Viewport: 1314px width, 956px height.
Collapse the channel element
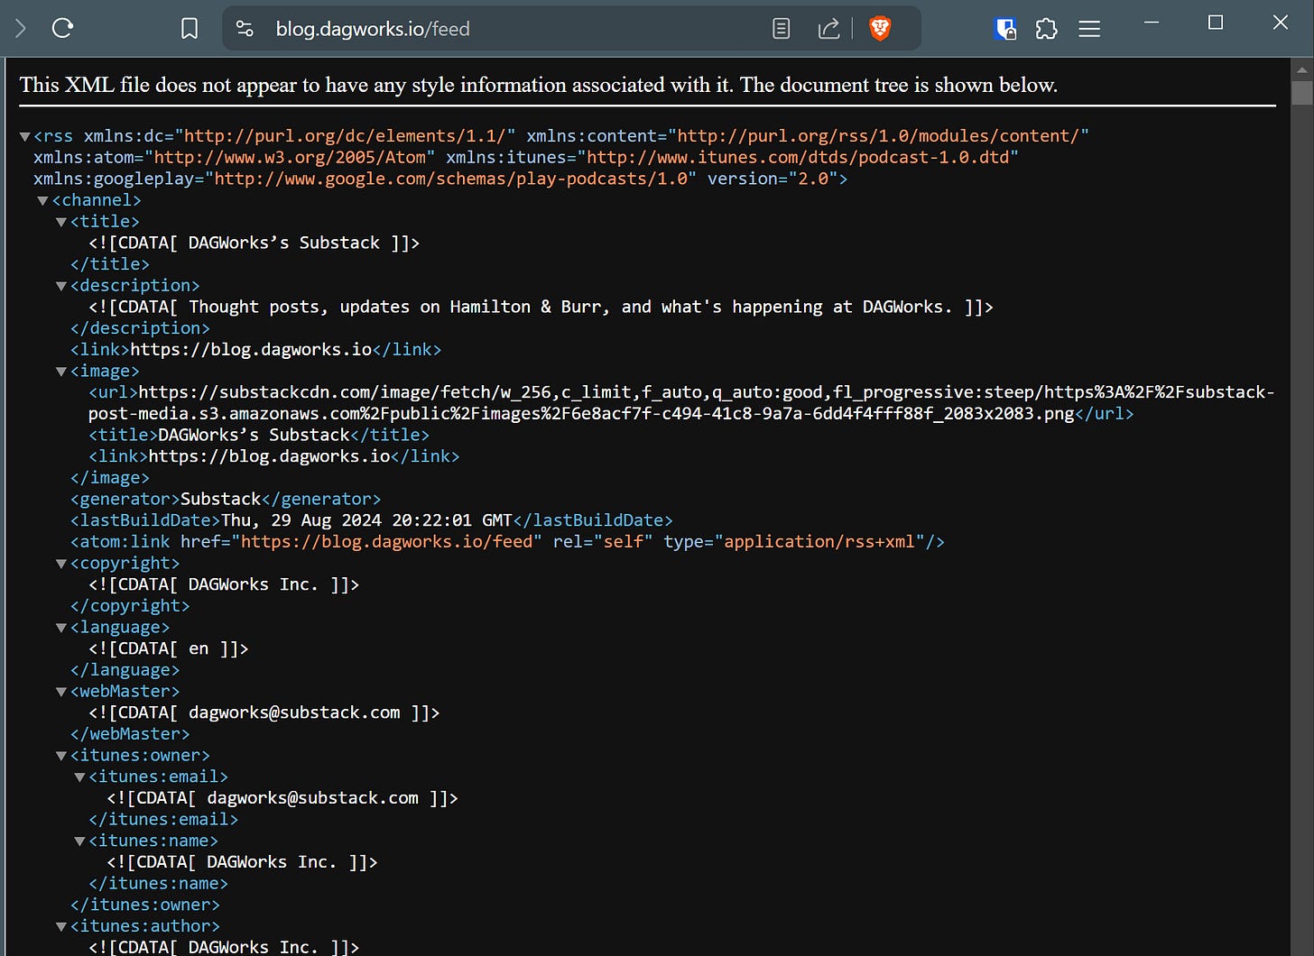tap(42, 200)
